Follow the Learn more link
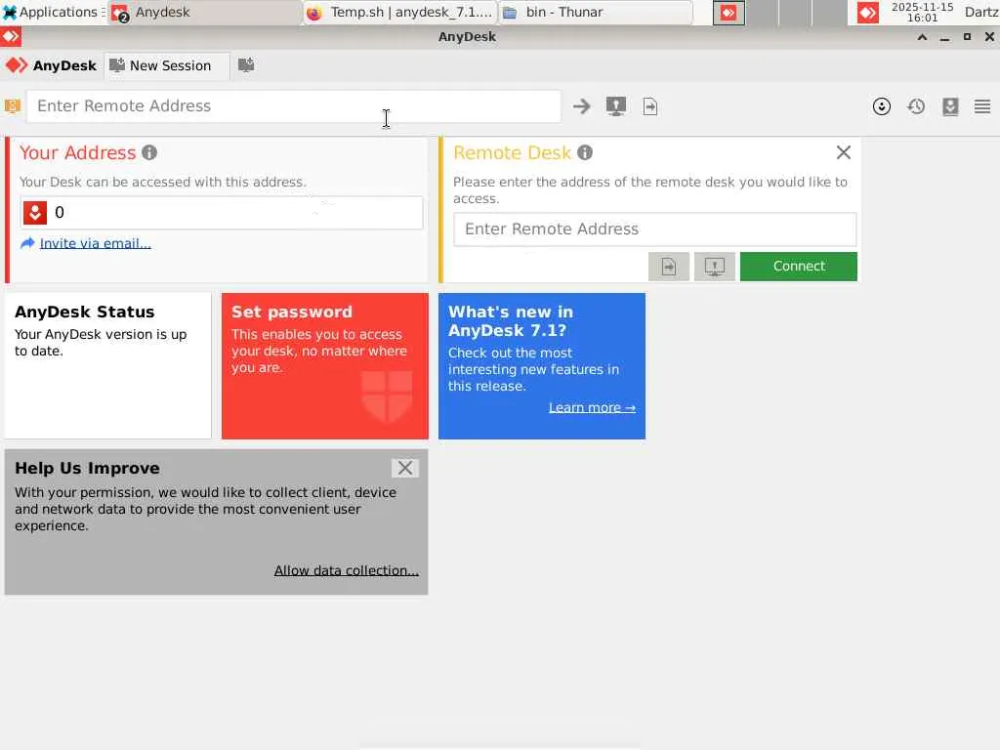The width and height of the screenshot is (1000, 750). point(592,407)
